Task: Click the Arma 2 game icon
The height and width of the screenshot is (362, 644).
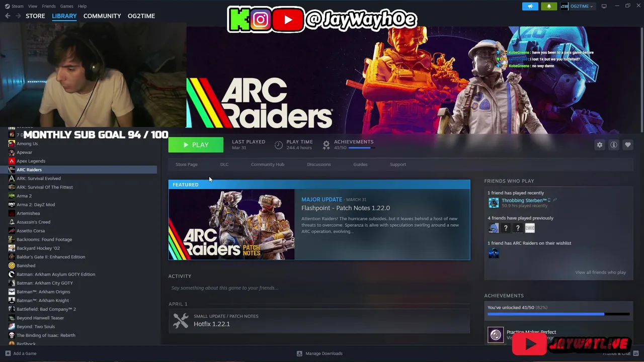Action: 12,196
